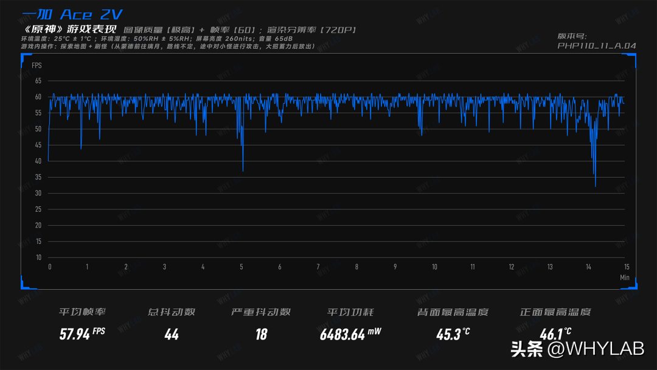The width and height of the screenshot is (657, 370).
Task: Click the 57.94 FPS average value
Action: pyautogui.click(x=82, y=334)
